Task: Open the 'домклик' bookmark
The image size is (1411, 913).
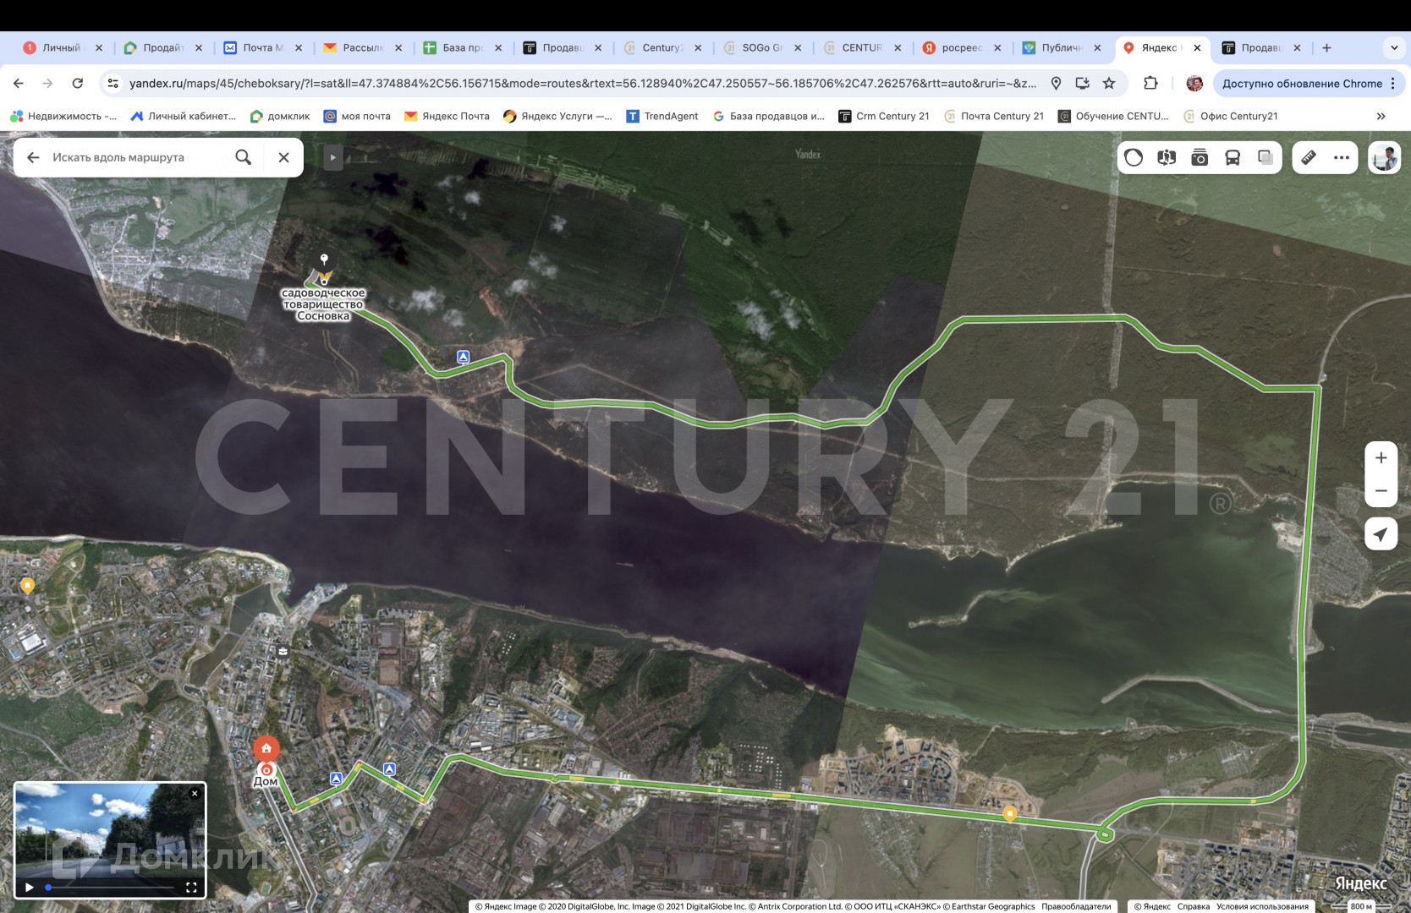Action: coord(280,116)
